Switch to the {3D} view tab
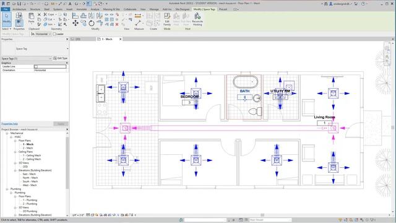The width and height of the screenshot is (396, 223). (x=78, y=39)
